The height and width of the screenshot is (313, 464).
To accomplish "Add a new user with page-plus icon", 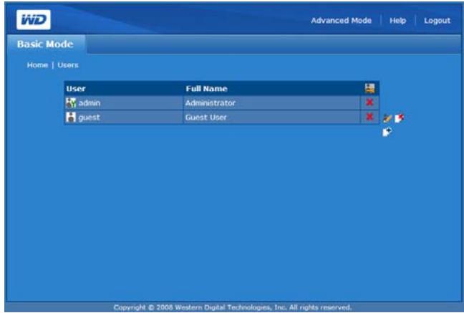I will pos(387,132).
